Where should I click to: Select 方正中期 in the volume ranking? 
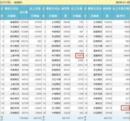click(x=15, y=41)
